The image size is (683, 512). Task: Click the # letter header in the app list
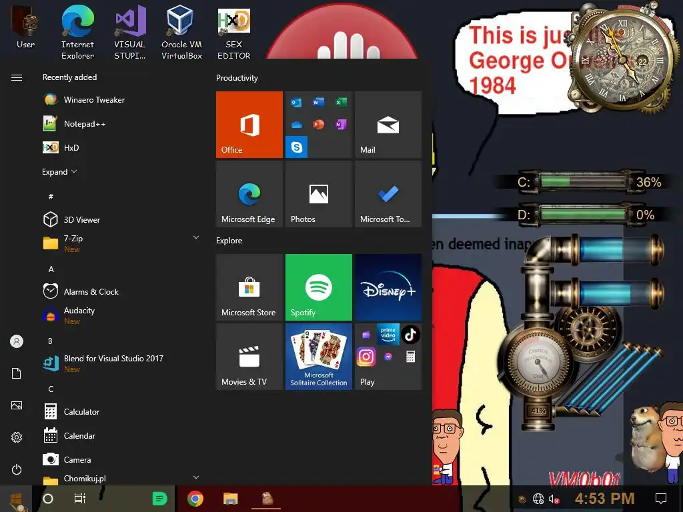coord(51,197)
